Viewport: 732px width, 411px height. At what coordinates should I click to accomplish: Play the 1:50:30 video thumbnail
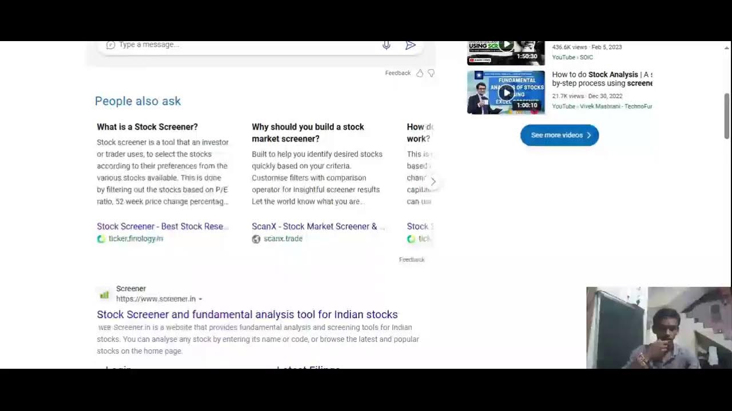tap(506, 53)
